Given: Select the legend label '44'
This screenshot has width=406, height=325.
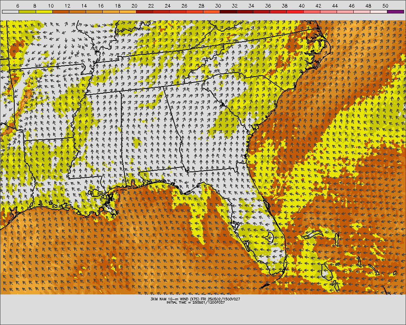Looking at the screenshot, I should (335, 6).
